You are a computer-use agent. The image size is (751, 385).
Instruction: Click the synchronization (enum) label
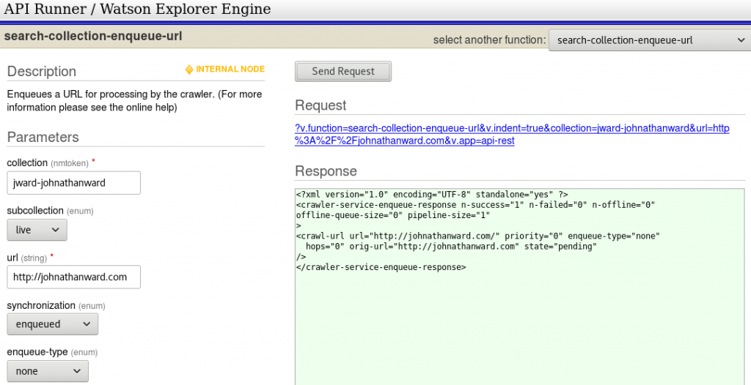coord(56,305)
